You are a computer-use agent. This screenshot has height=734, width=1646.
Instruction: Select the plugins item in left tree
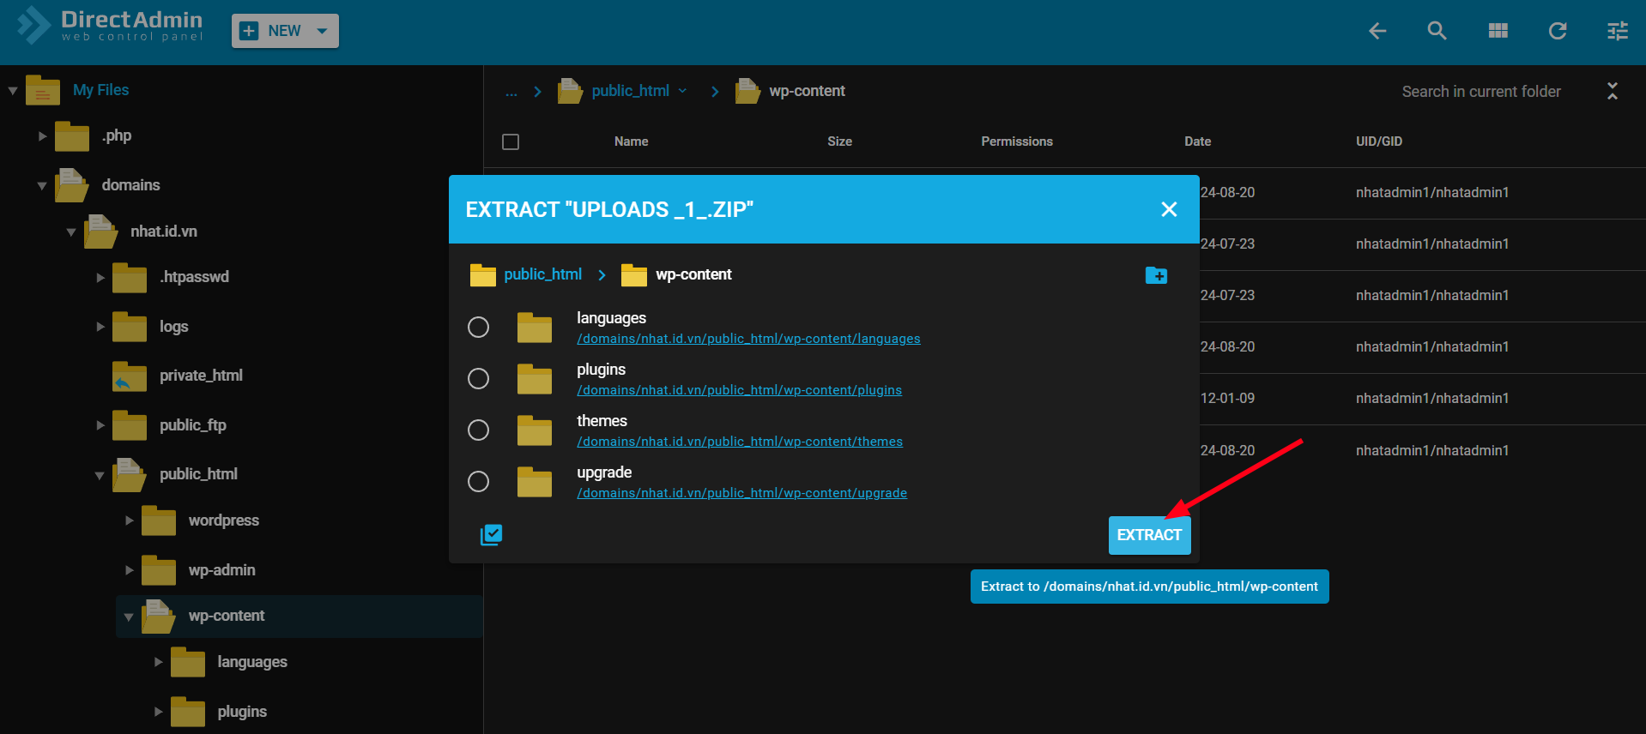click(242, 712)
